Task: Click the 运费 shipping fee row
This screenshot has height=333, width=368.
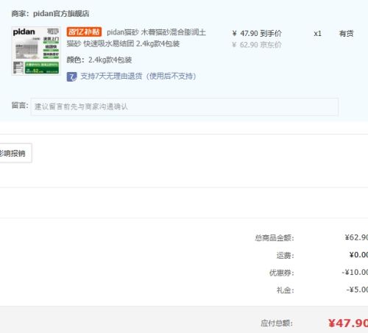Action: click(x=322, y=255)
